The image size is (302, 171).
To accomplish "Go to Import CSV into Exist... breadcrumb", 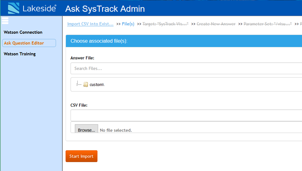I will tap(90, 24).
